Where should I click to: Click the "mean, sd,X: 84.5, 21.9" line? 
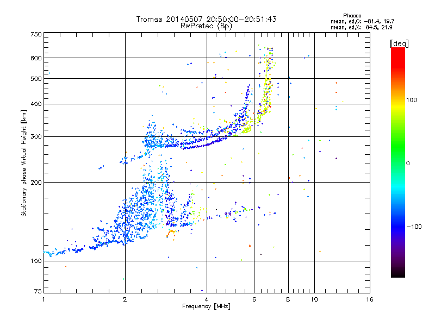click(x=361, y=27)
